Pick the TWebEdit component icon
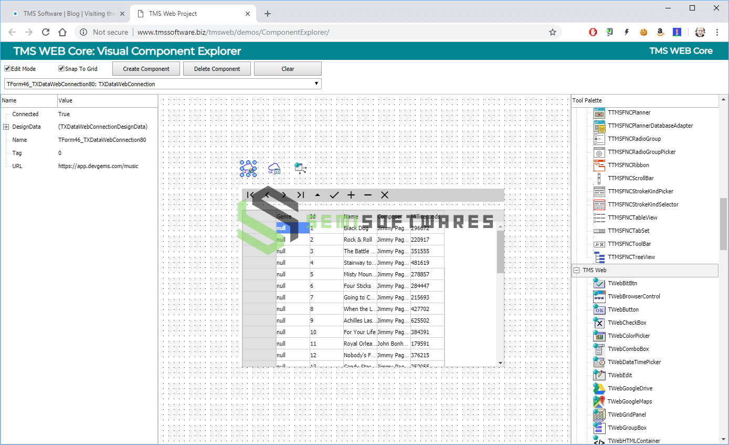729x445 pixels. pyautogui.click(x=599, y=376)
